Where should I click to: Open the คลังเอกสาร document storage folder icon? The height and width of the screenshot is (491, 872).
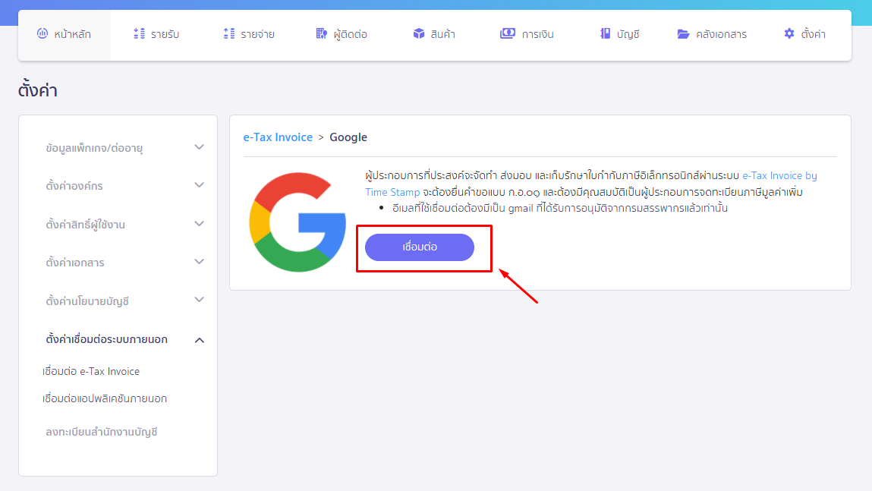[682, 33]
